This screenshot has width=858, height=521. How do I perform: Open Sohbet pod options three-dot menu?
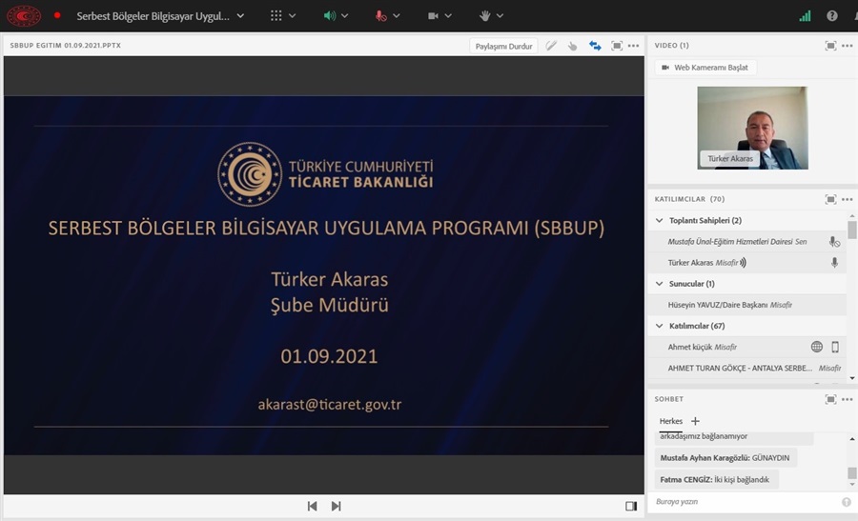point(848,399)
